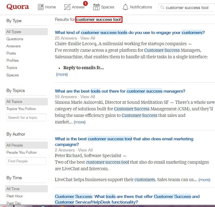Expand Peter Richard answer with more
This screenshot has height=207, width=215.
204,180
